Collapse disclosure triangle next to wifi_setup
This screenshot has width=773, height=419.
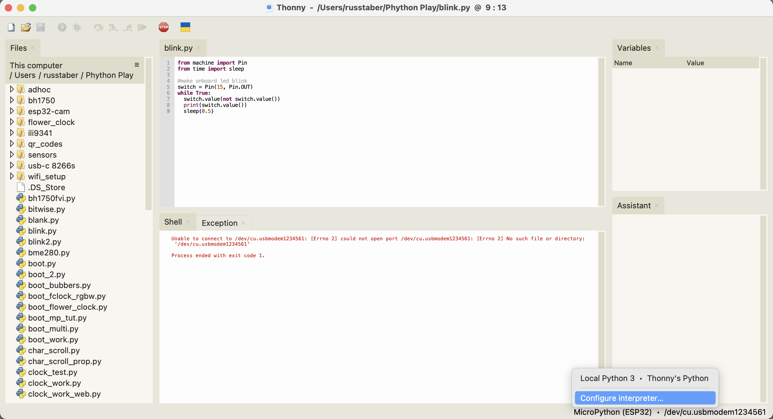(12, 176)
